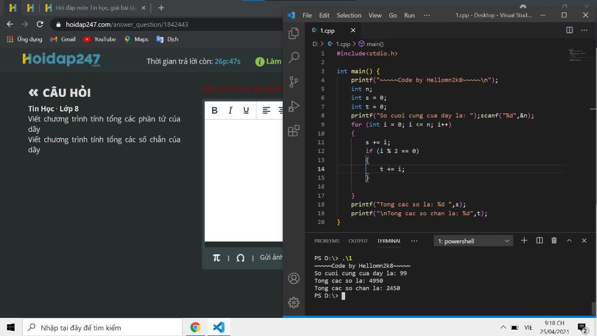Viewport: 597px width, 336px height.
Task: Open the Go menu in VS Code
Action: click(392, 15)
